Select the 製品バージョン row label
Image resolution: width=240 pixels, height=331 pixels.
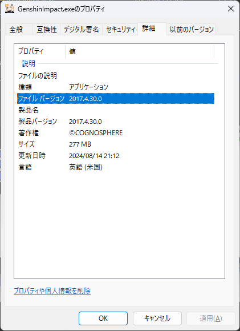(x=38, y=122)
